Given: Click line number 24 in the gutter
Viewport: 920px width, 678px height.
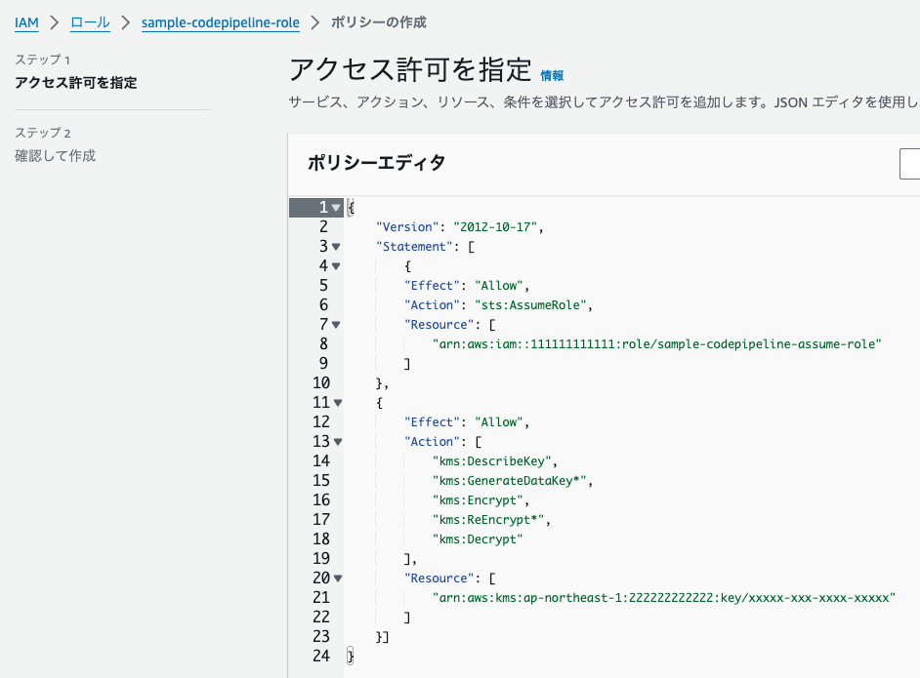Looking at the screenshot, I should click(x=319, y=657).
